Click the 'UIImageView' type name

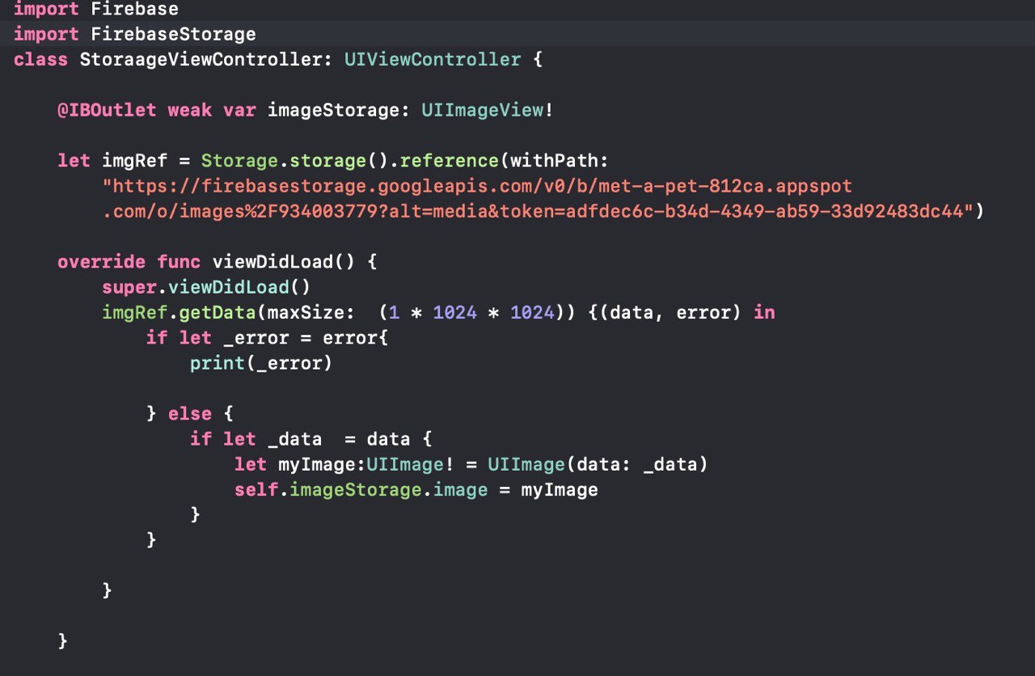[483, 110]
